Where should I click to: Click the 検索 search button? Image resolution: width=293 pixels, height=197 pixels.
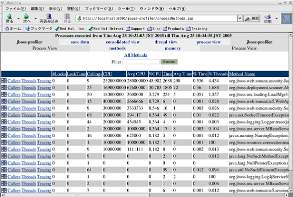(x=252, y=18)
